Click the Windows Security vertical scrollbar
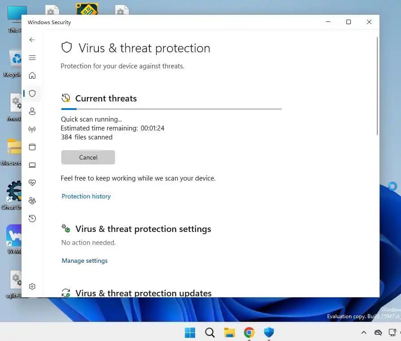The height and width of the screenshot is (341, 401). coord(377,86)
